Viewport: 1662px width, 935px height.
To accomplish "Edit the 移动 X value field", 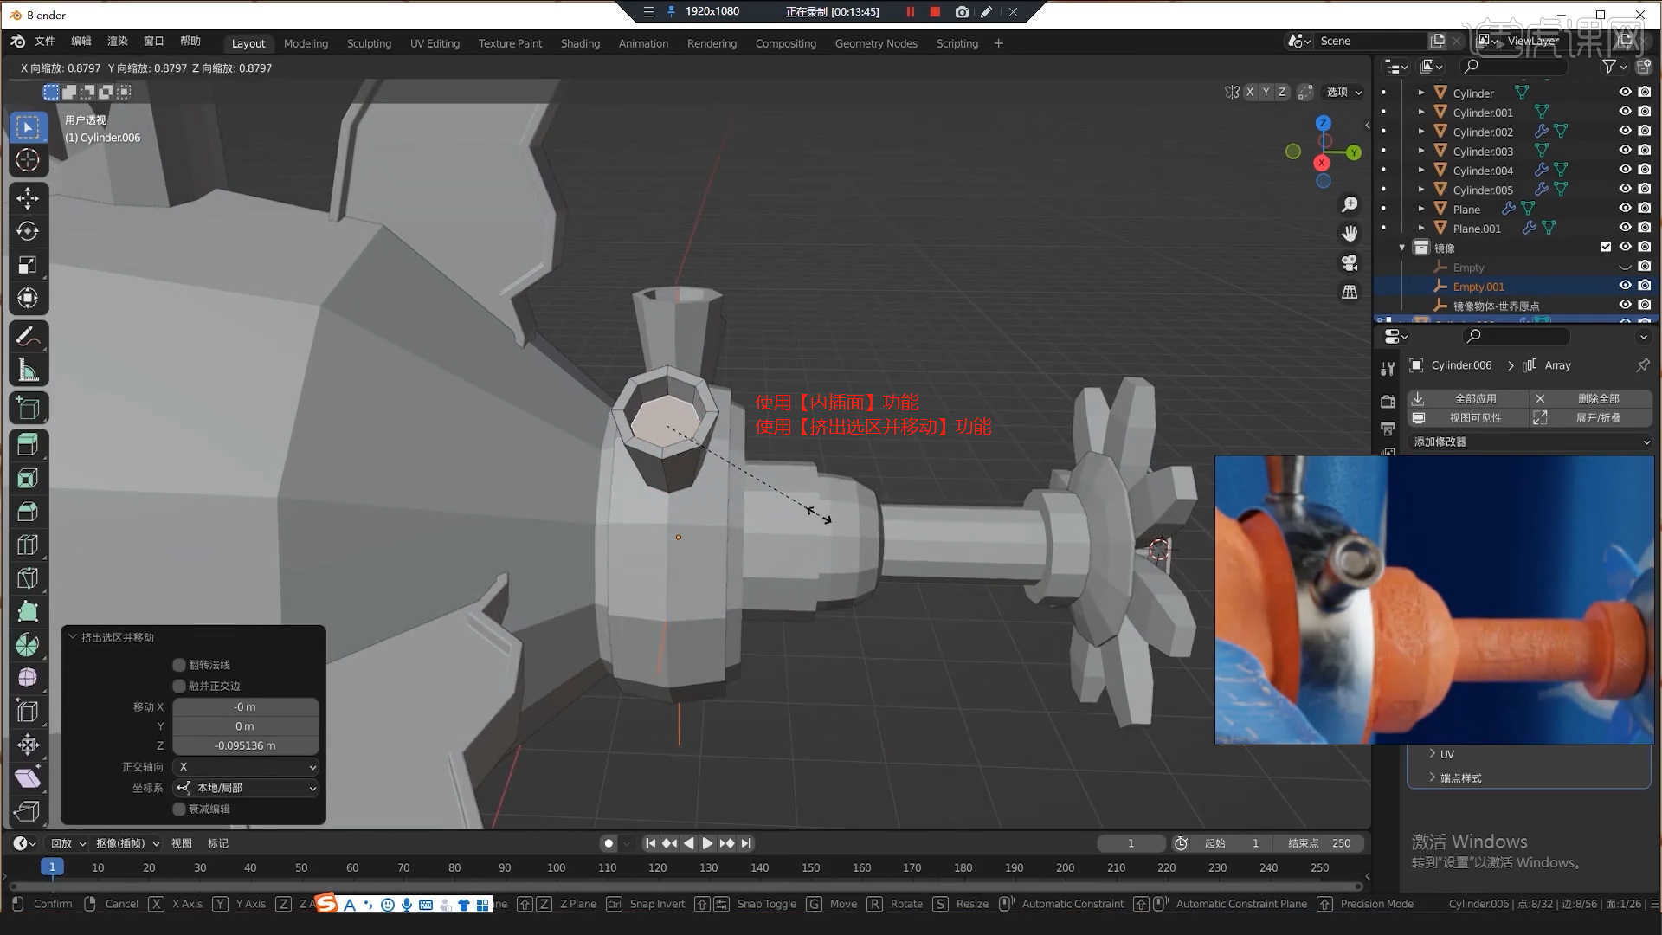I will 245,706.
